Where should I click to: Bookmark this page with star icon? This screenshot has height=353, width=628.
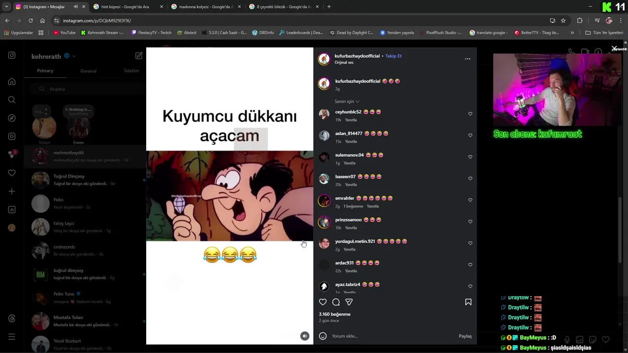tap(563, 21)
